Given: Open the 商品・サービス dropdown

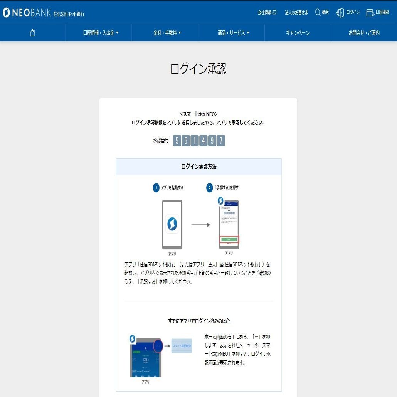Looking at the screenshot, I should (x=231, y=32).
